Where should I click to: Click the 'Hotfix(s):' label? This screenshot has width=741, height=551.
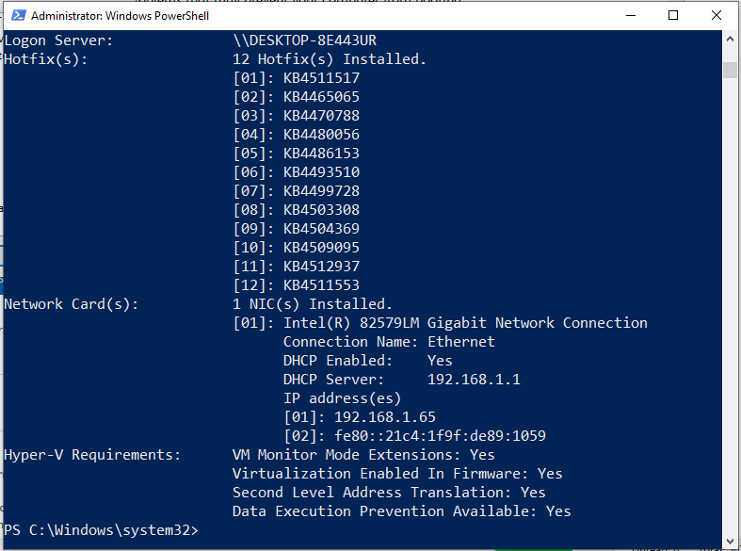click(x=46, y=59)
